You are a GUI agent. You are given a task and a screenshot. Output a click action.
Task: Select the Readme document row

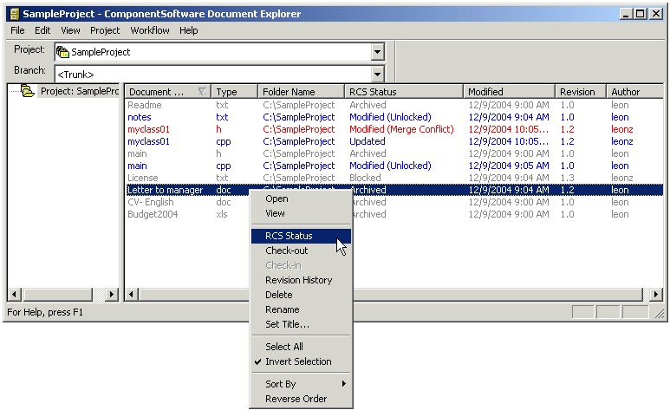point(145,105)
